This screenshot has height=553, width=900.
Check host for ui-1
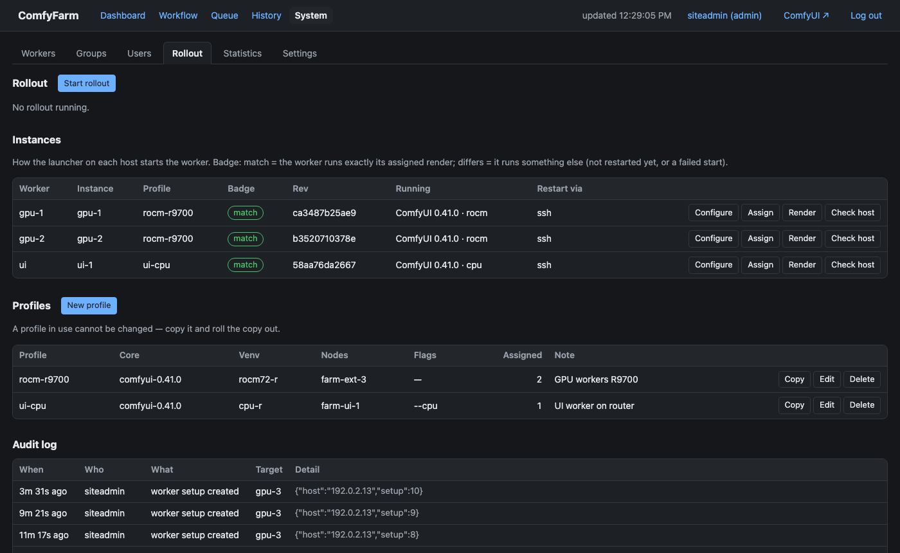pos(852,265)
